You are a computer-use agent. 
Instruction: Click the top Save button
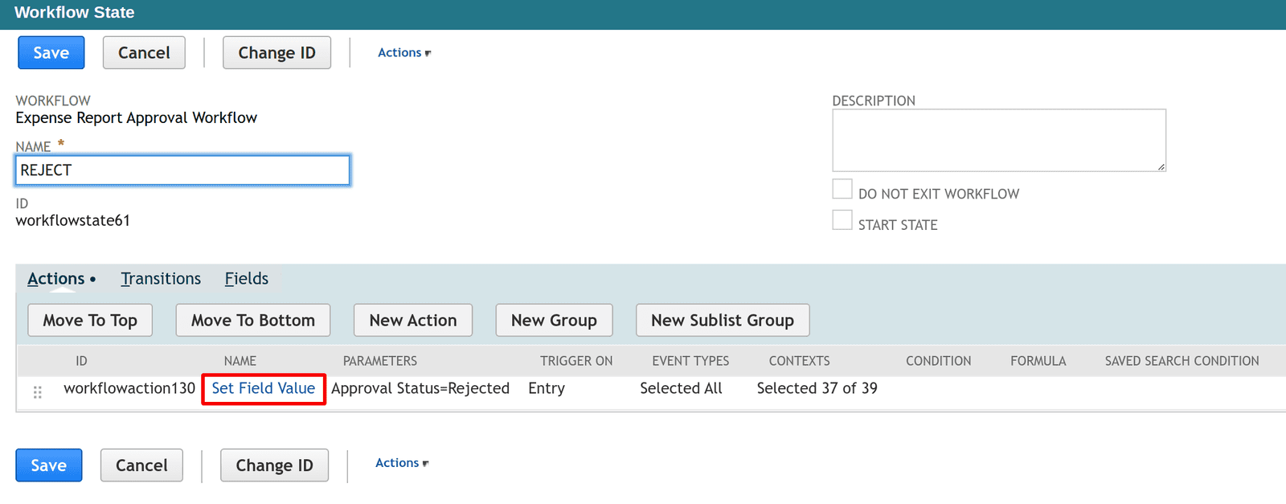51,52
